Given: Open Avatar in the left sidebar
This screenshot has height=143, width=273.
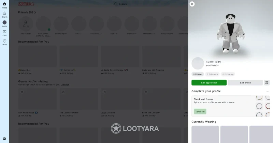Looking at the screenshot, I should coord(4,24).
